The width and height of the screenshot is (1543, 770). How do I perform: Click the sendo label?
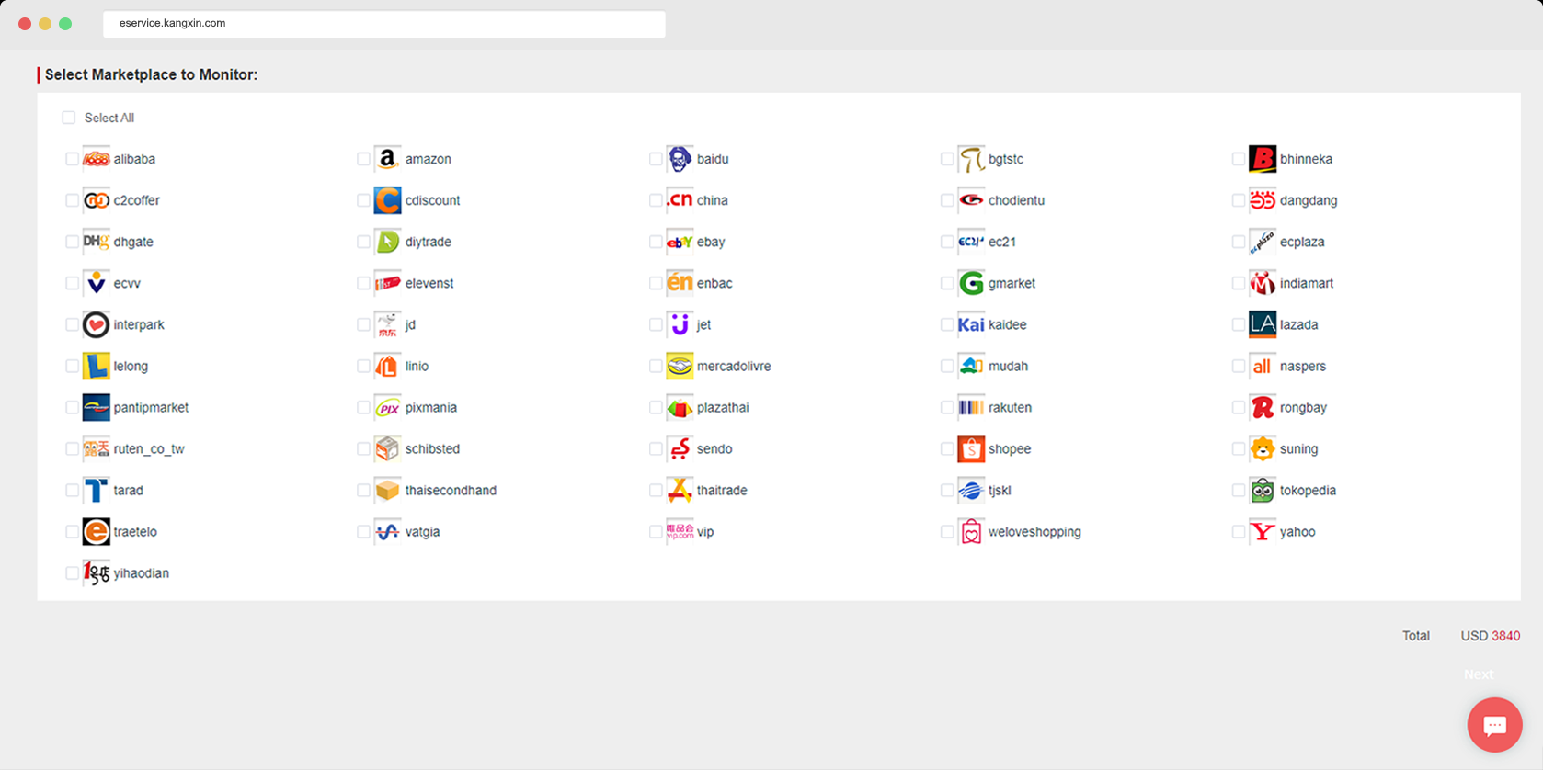coord(714,448)
